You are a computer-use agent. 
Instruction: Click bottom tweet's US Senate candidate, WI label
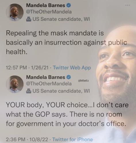[x=61, y=91]
